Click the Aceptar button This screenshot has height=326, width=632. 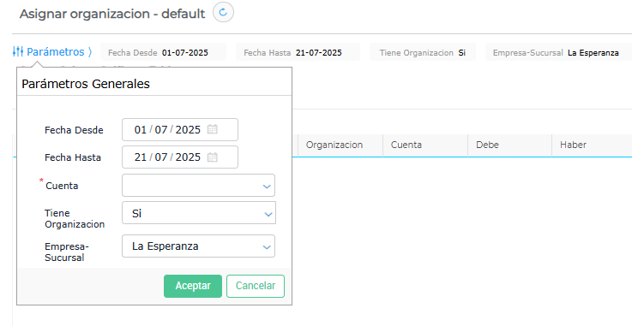pyautogui.click(x=193, y=286)
